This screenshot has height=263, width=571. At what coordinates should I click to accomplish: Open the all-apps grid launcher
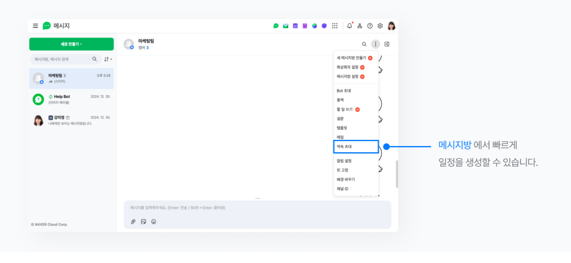335,26
